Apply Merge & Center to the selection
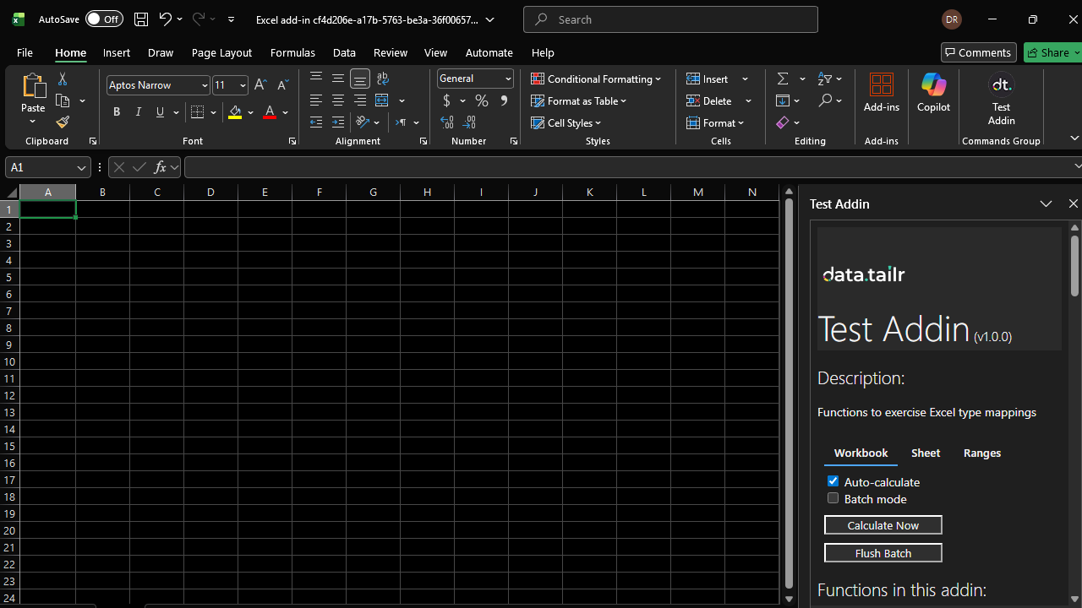This screenshot has width=1082, height=608. [x=381, y=100]
